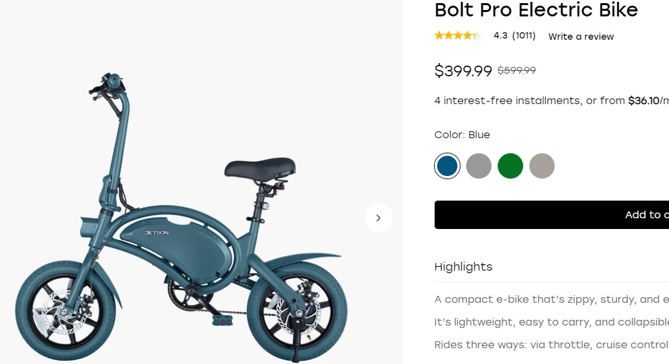Click the crossed-out $599.99 original price
Viewport: 669px width, 364px height.
pos(517,71)
